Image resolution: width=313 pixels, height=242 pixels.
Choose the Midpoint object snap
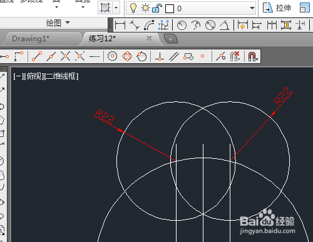[51, 56]
